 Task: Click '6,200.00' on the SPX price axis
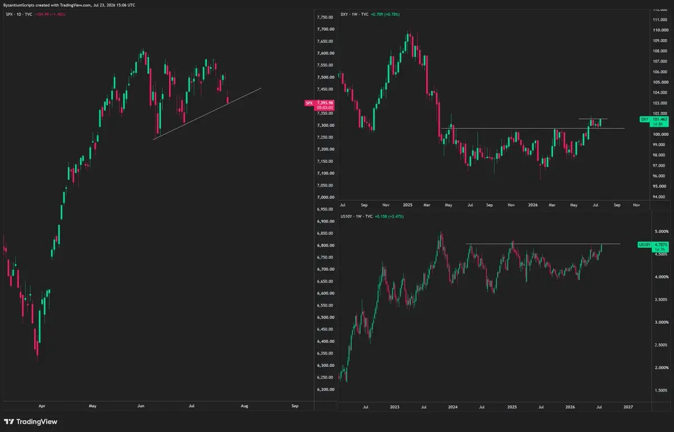[x=326, y=389]
